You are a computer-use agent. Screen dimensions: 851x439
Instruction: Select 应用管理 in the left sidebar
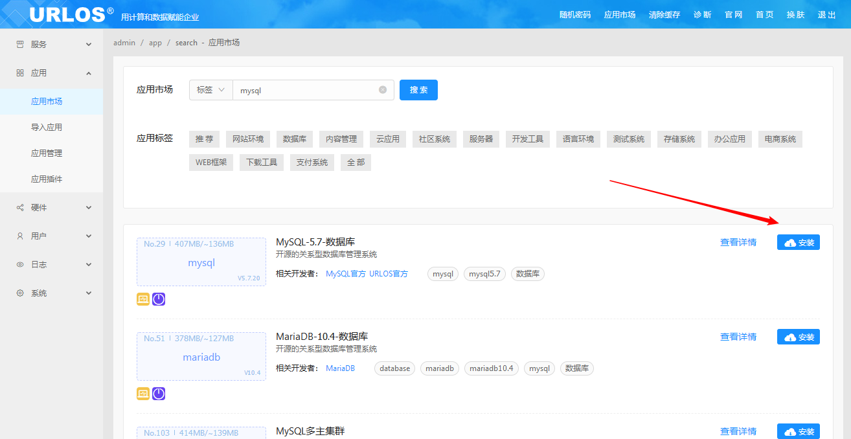click(51, 153)
